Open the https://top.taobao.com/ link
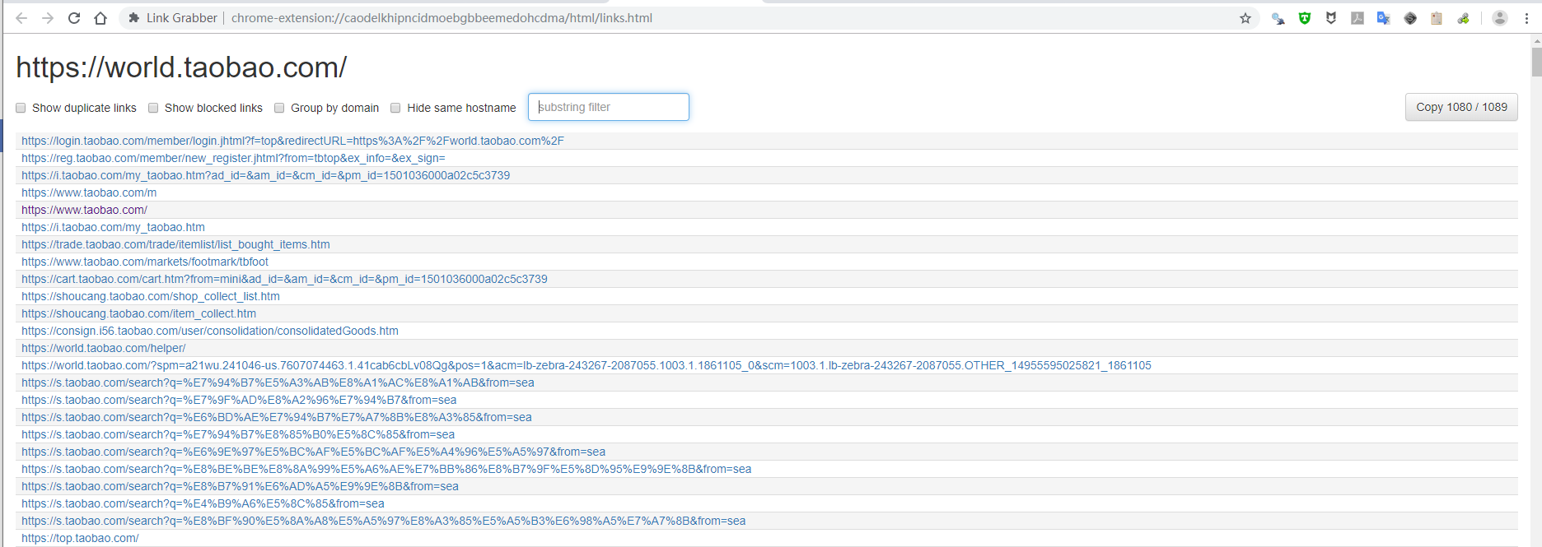The image size is (1542, 547). pos(80,538)
